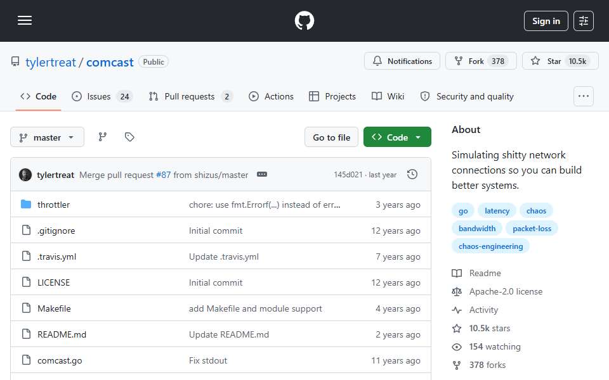Screen dimensions: 609x380
Task: Open the Issues tab
Action: (103, 96)
